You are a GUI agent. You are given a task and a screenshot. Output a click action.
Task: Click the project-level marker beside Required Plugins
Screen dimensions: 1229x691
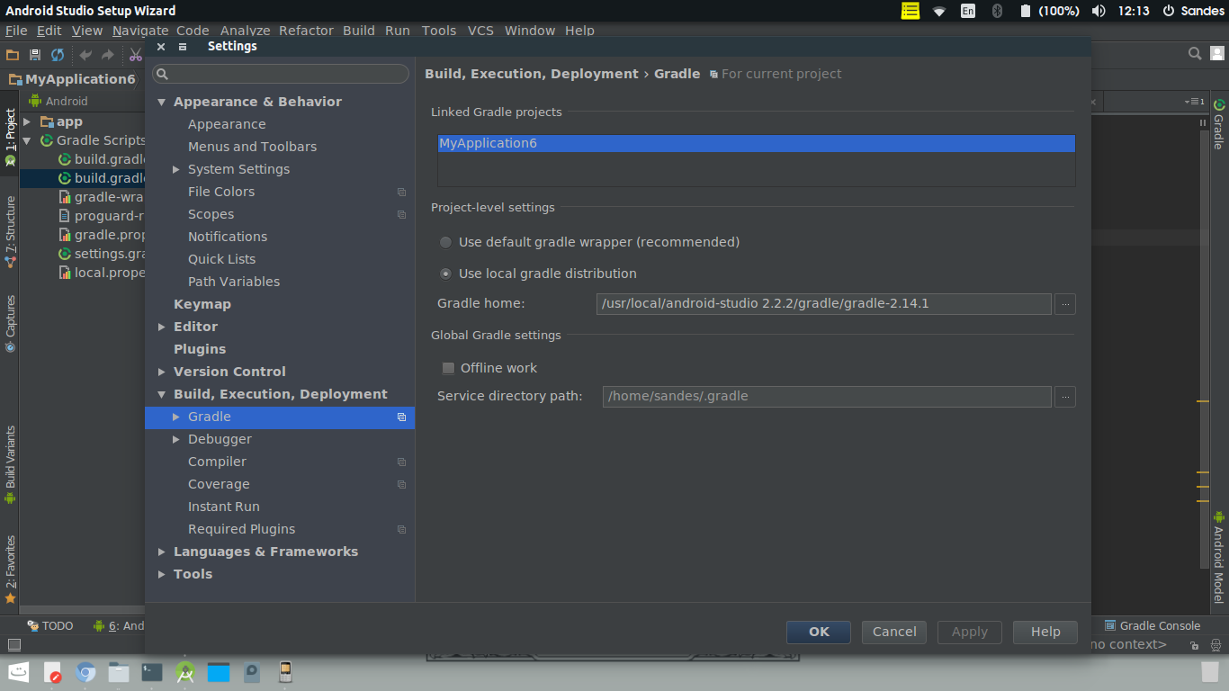coord(401,529)
